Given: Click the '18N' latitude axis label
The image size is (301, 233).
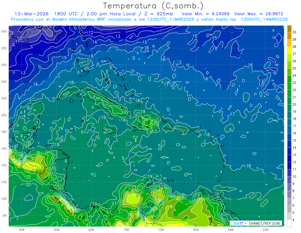Looking at the screenshot, I should 4,132.
